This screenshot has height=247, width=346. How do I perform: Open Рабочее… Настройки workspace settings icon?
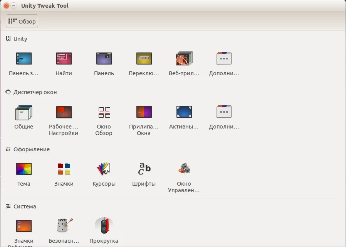64,112
